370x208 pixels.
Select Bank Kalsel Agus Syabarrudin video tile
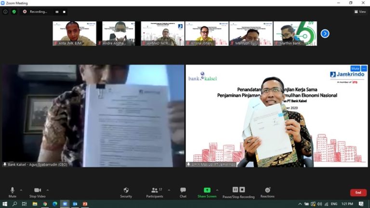pyautogui.click(x=93, y=116)
